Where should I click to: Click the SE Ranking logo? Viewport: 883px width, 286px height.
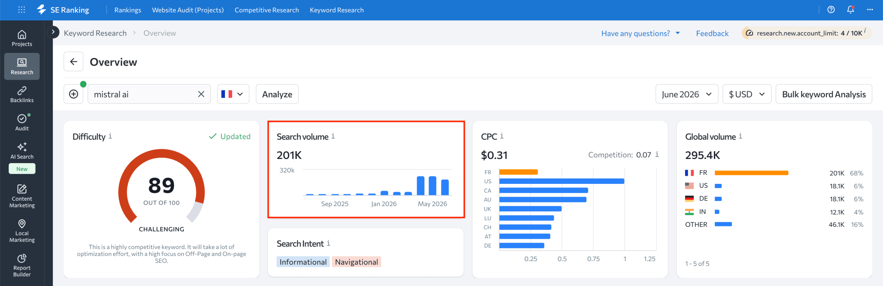click(63, 10)
